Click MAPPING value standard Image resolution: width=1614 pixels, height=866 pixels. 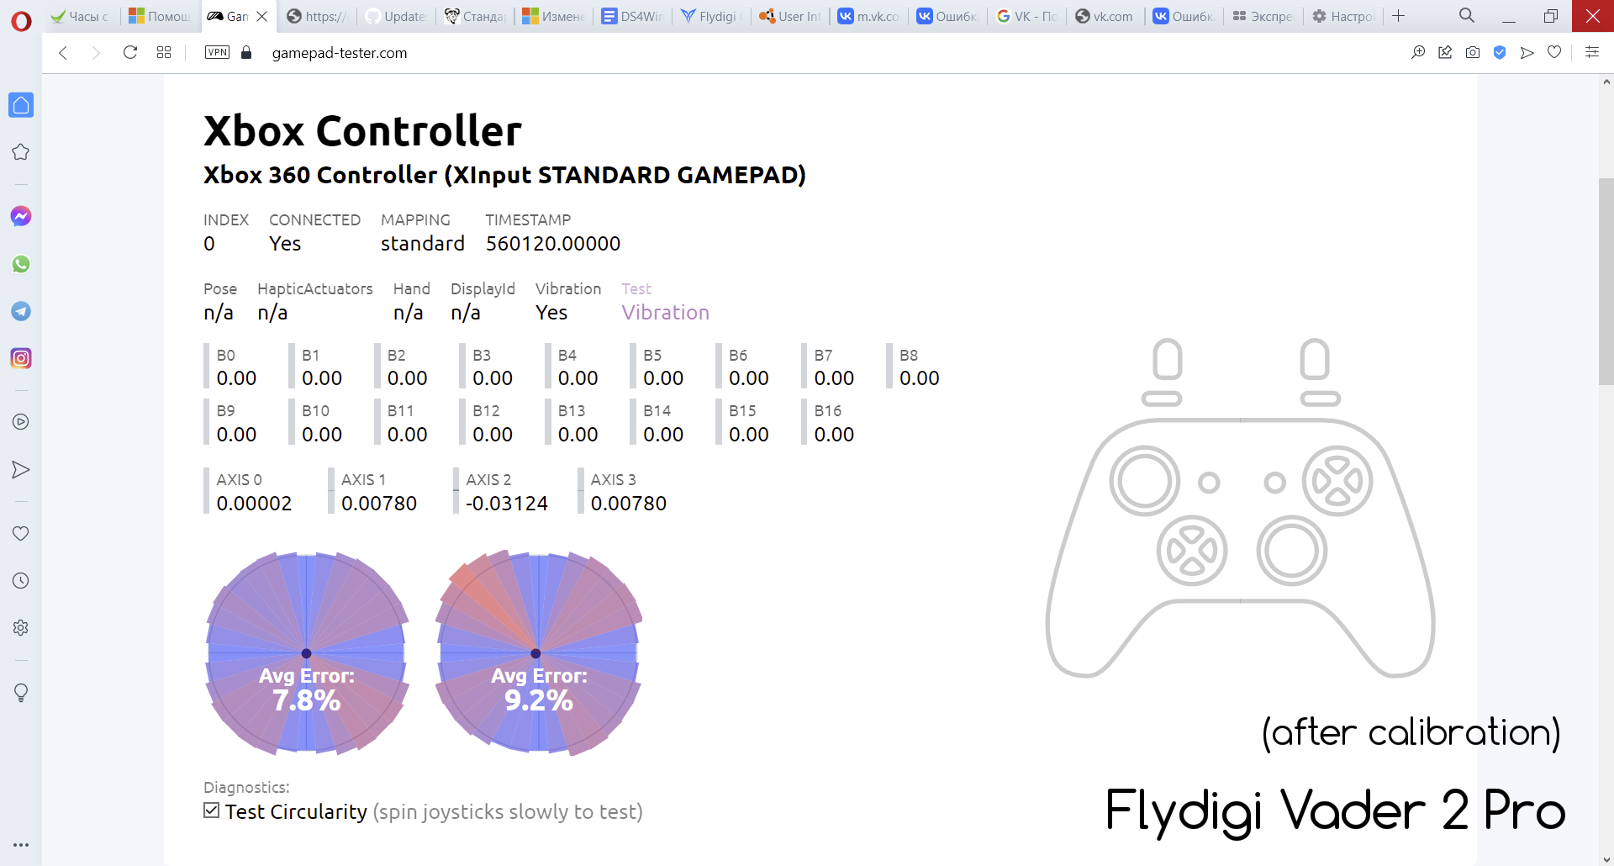[423, 243]
